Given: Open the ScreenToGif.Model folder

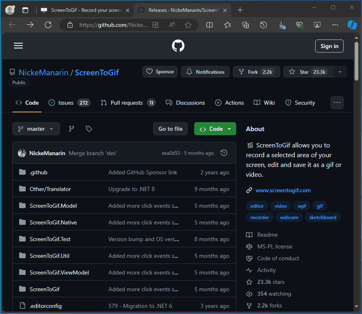Looking at the screenshot, I should click(x=53, y=206).
